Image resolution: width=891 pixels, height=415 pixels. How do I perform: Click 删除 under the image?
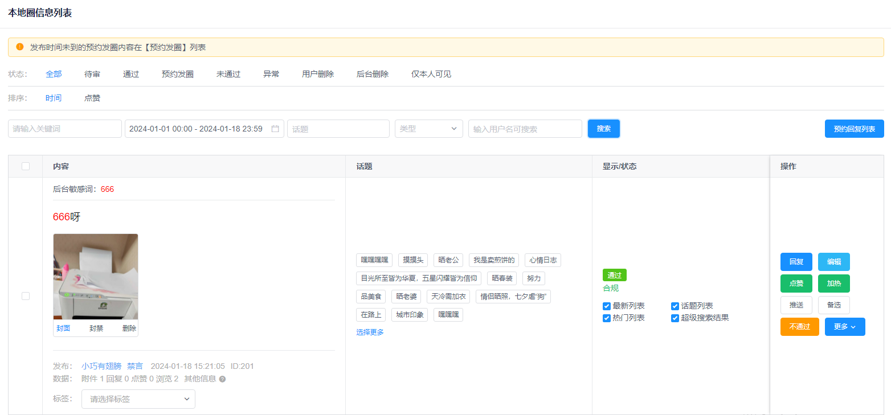[129, 328]
